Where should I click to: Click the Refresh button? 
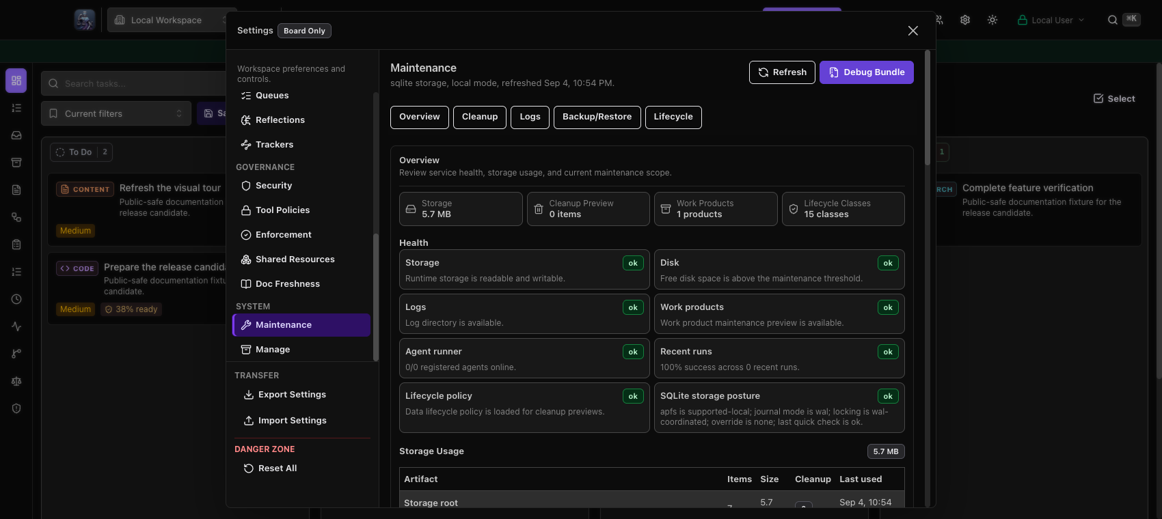click(782, 72)
